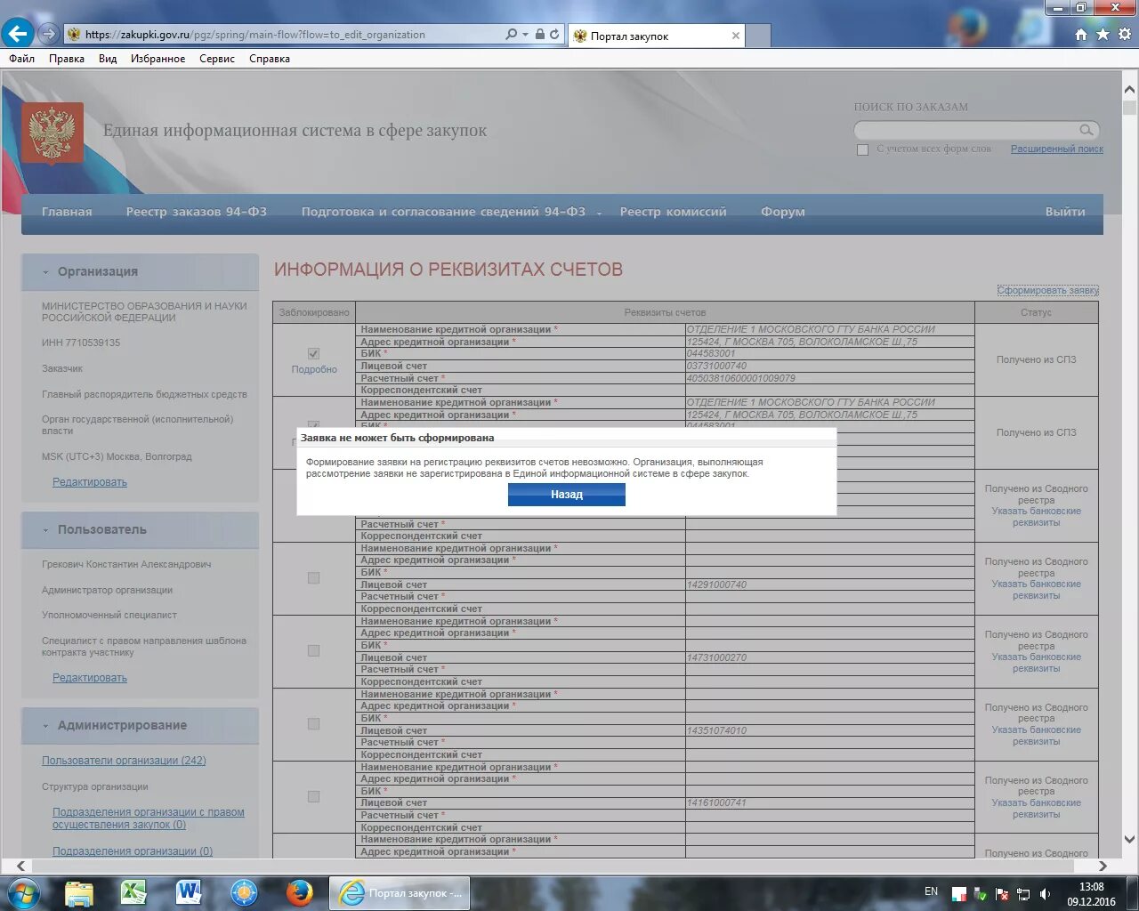Open File Explorer from the taskbar
This screenshot has height=911, width=1139.
click(x=79, y=892)
